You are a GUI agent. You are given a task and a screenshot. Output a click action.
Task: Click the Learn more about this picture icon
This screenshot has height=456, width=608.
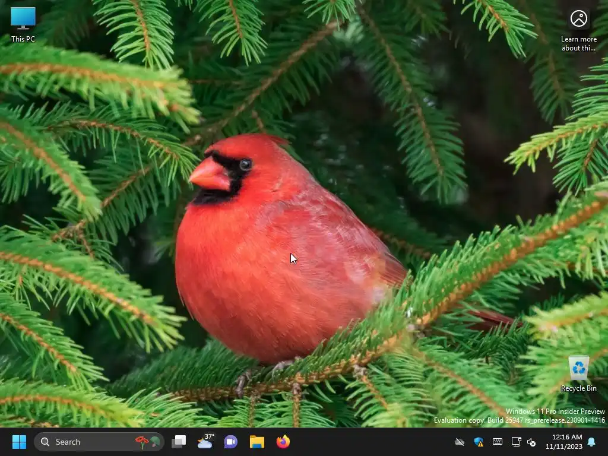click(578, 30)
